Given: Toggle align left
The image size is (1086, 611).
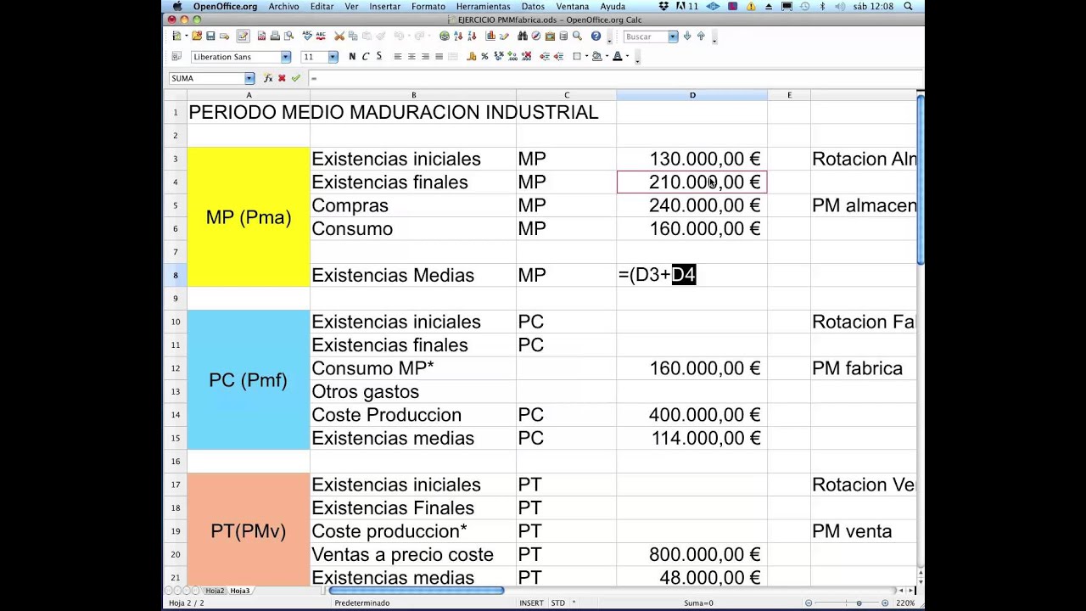Looking at the screenshot, I should [398, 56].
